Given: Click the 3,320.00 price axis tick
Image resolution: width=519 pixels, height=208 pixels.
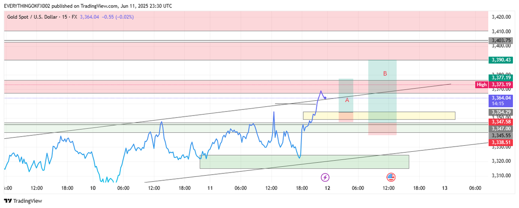Looking at the screenshot, I should [502, 161].
